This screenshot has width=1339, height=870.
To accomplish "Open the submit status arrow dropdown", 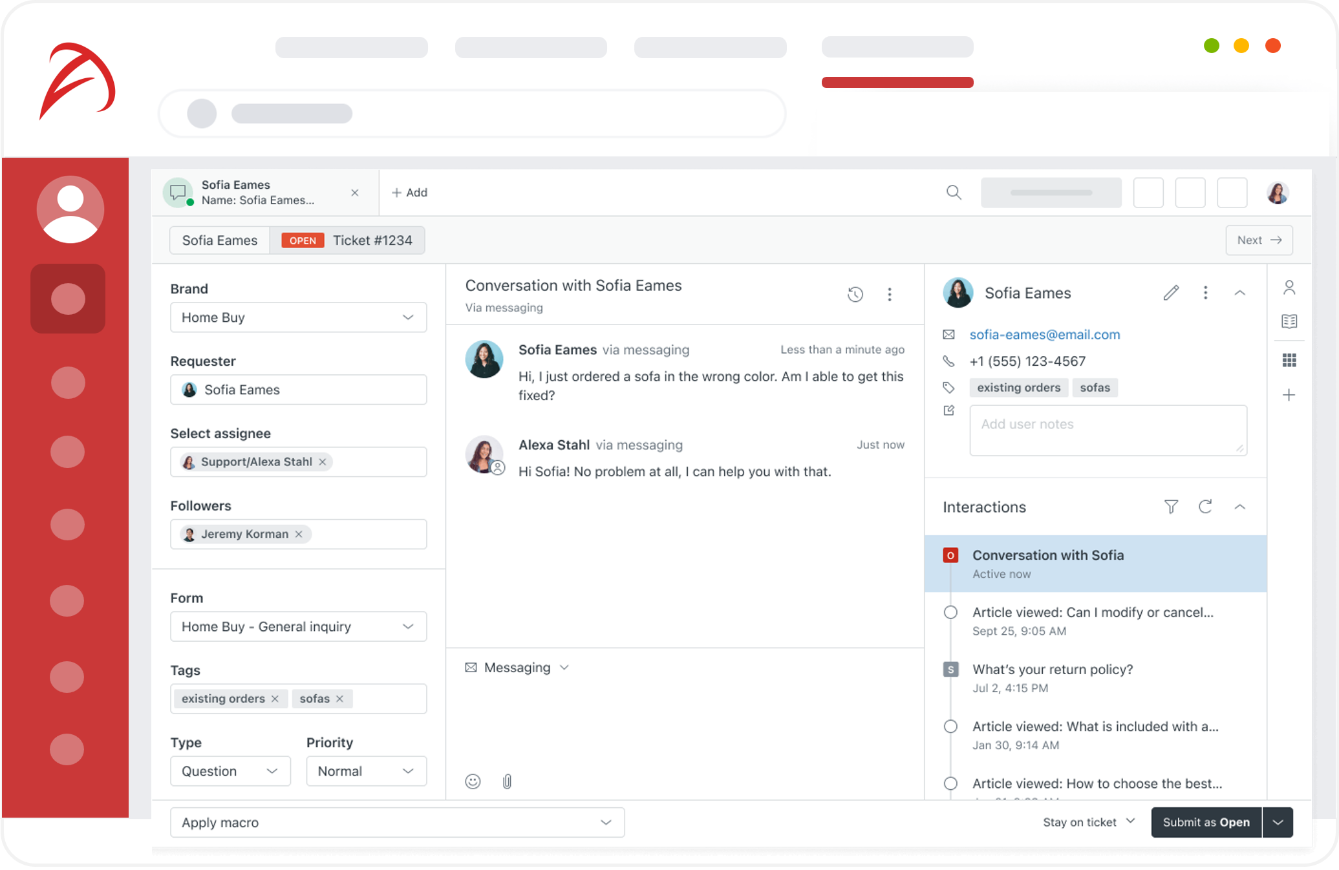I will 1278,822.
